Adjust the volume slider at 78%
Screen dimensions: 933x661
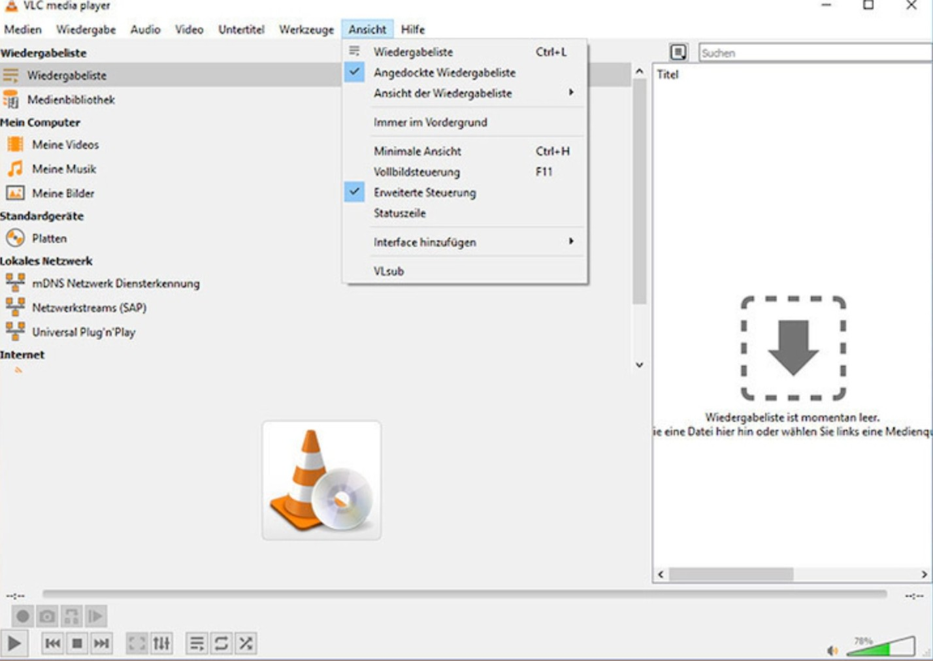click(881, 646)
